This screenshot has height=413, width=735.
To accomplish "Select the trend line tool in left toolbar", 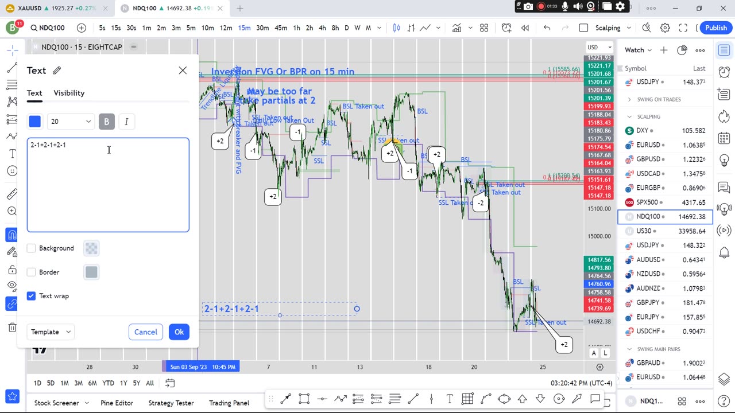I will tap(12, 68).
